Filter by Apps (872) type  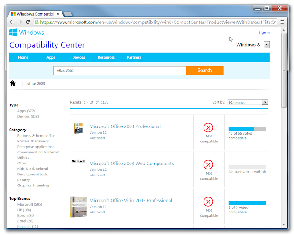pyautogui.click(x=26, y=111)
